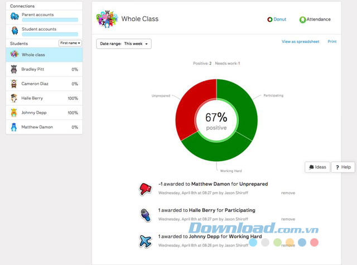The image size is (357, 265).
Task: Click the Help button
Action: 343,167
